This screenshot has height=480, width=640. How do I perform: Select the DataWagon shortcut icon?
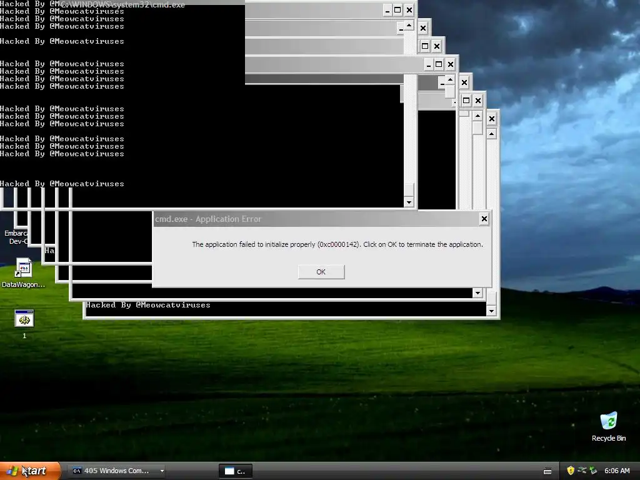click(23, 273)
